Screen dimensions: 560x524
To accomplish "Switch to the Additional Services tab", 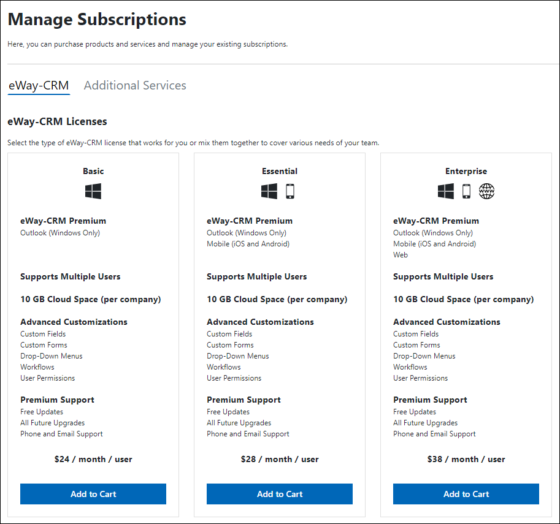I will [x=135, y=86].
